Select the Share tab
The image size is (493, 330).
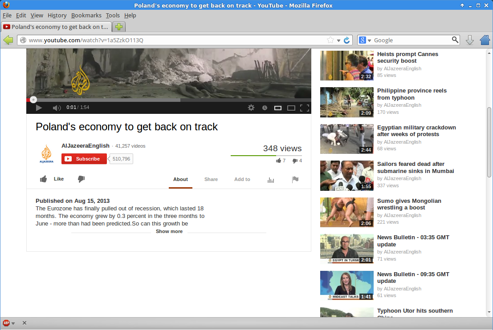point(211,179)
